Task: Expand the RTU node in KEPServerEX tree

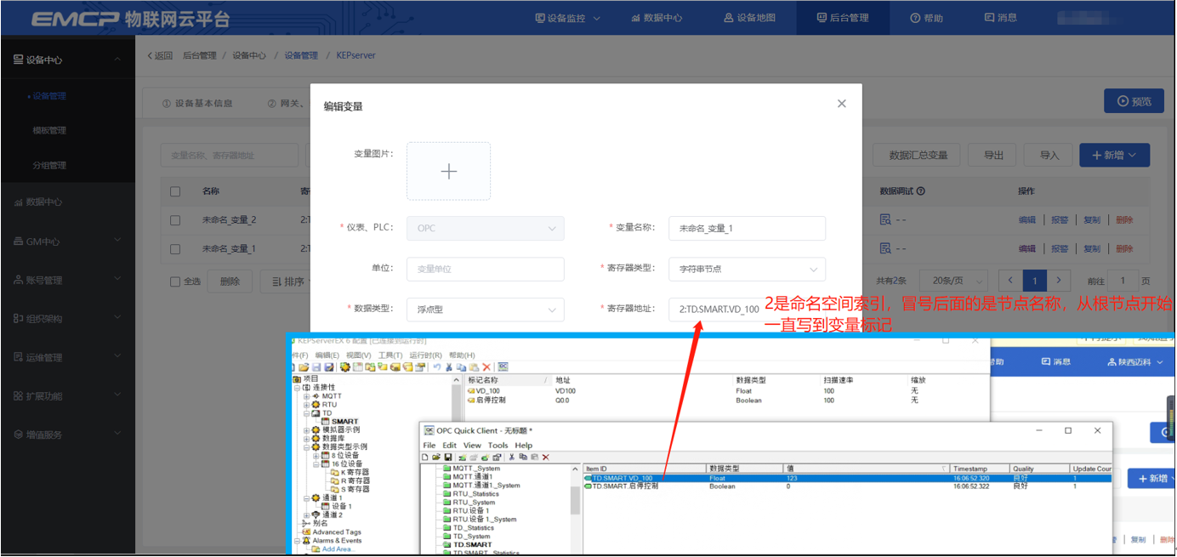Action: tap(307, 405)
